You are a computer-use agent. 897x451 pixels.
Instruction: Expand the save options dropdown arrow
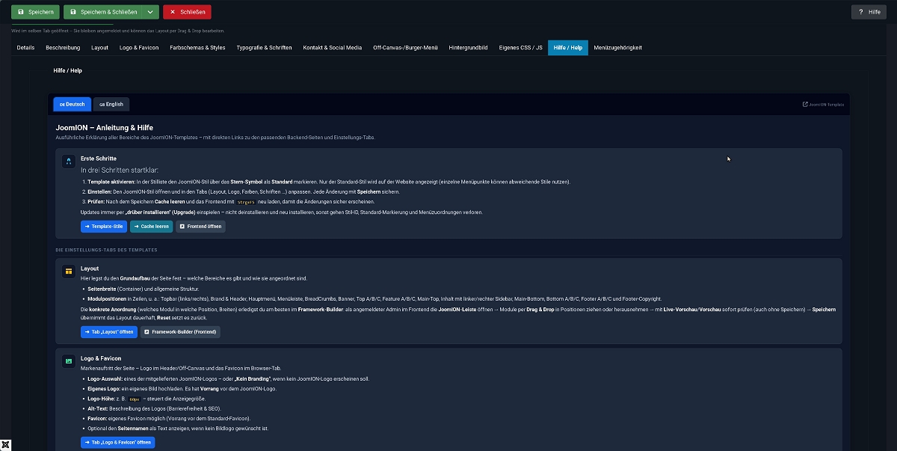[x=151, y=12]
